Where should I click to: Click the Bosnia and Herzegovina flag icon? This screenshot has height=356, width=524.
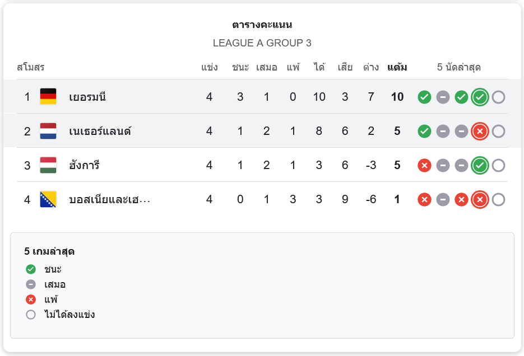pyautogui.click(x=48, y=199)
